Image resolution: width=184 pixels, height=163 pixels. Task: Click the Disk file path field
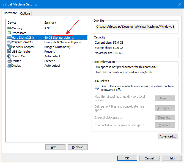[135, 27]
